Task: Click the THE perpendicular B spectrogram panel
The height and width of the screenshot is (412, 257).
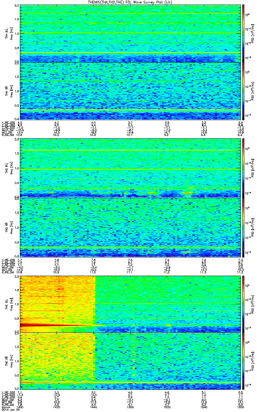Action: 130,304
